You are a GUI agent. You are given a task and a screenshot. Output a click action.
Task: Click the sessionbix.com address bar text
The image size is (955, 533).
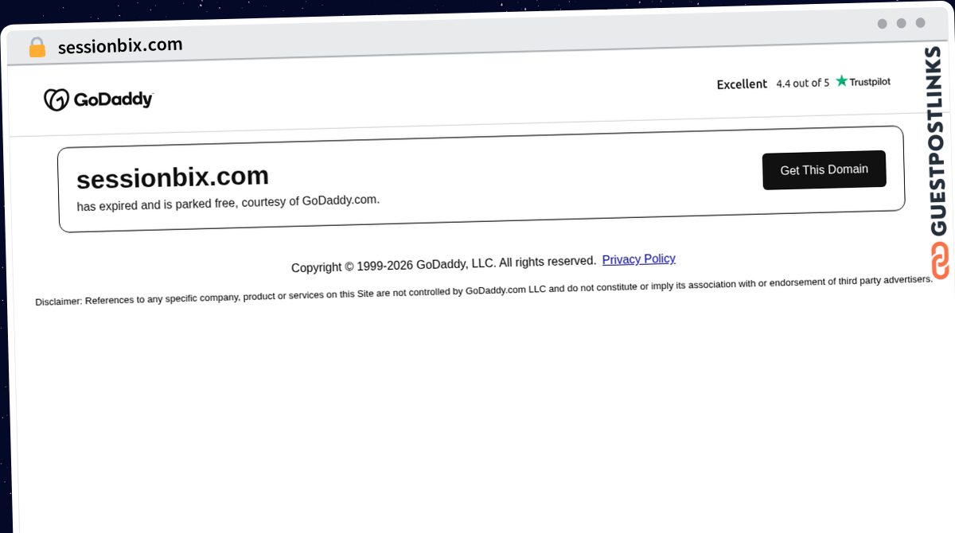click(x=120, y=46)
